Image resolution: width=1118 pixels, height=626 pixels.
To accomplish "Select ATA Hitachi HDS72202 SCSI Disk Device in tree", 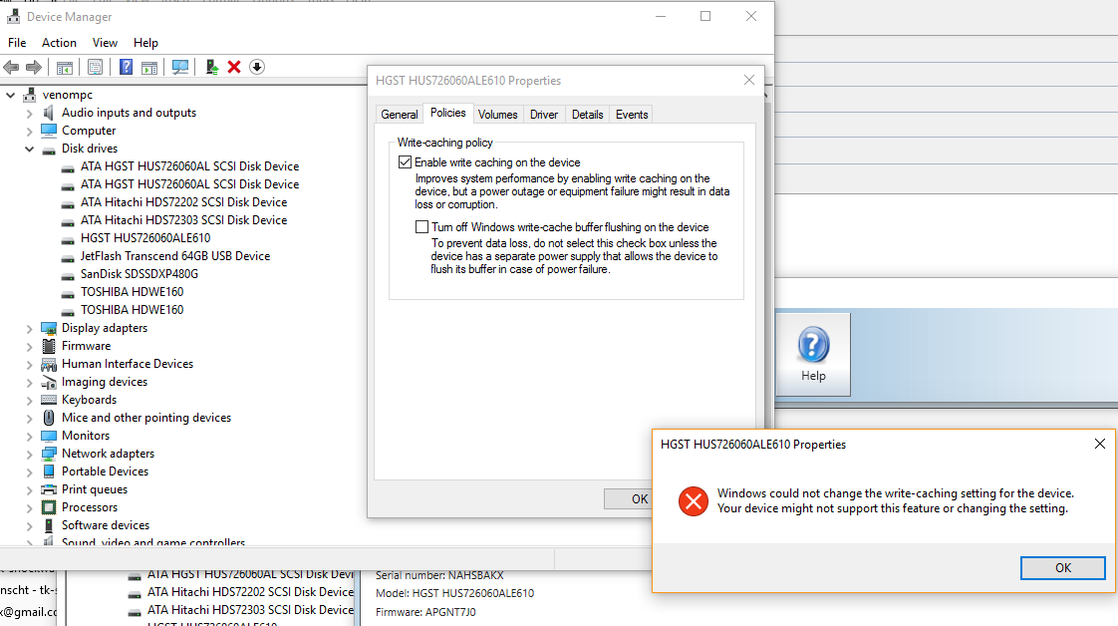I will (184, 202).
